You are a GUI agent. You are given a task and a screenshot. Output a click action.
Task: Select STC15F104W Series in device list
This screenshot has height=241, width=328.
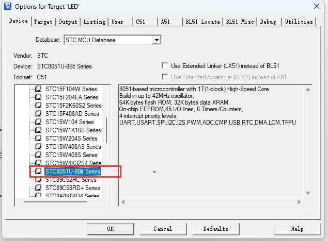pos(71,89)
